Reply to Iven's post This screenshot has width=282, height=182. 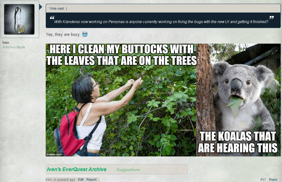[x=273, y=180]
